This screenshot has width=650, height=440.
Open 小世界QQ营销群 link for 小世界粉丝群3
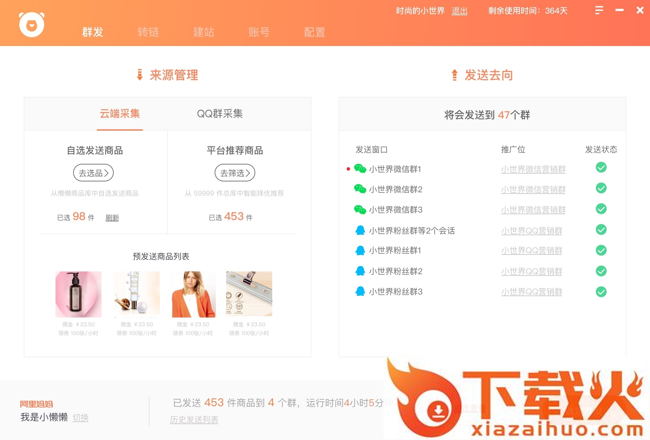532,292
